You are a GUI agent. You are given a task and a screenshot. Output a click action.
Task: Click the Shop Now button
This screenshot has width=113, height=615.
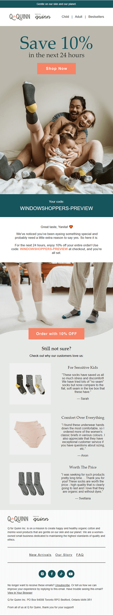tap(56, 69)
